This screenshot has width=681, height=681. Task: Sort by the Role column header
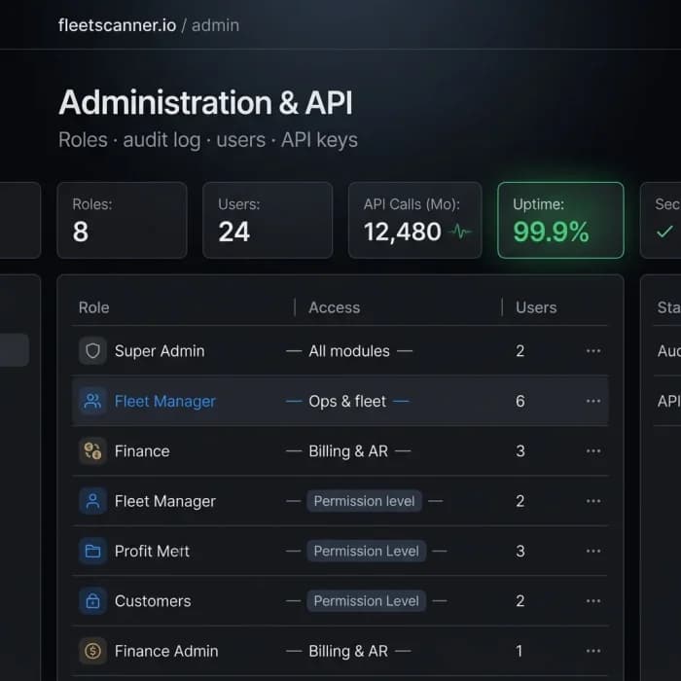pyautogui.click(x=93, y=307)
